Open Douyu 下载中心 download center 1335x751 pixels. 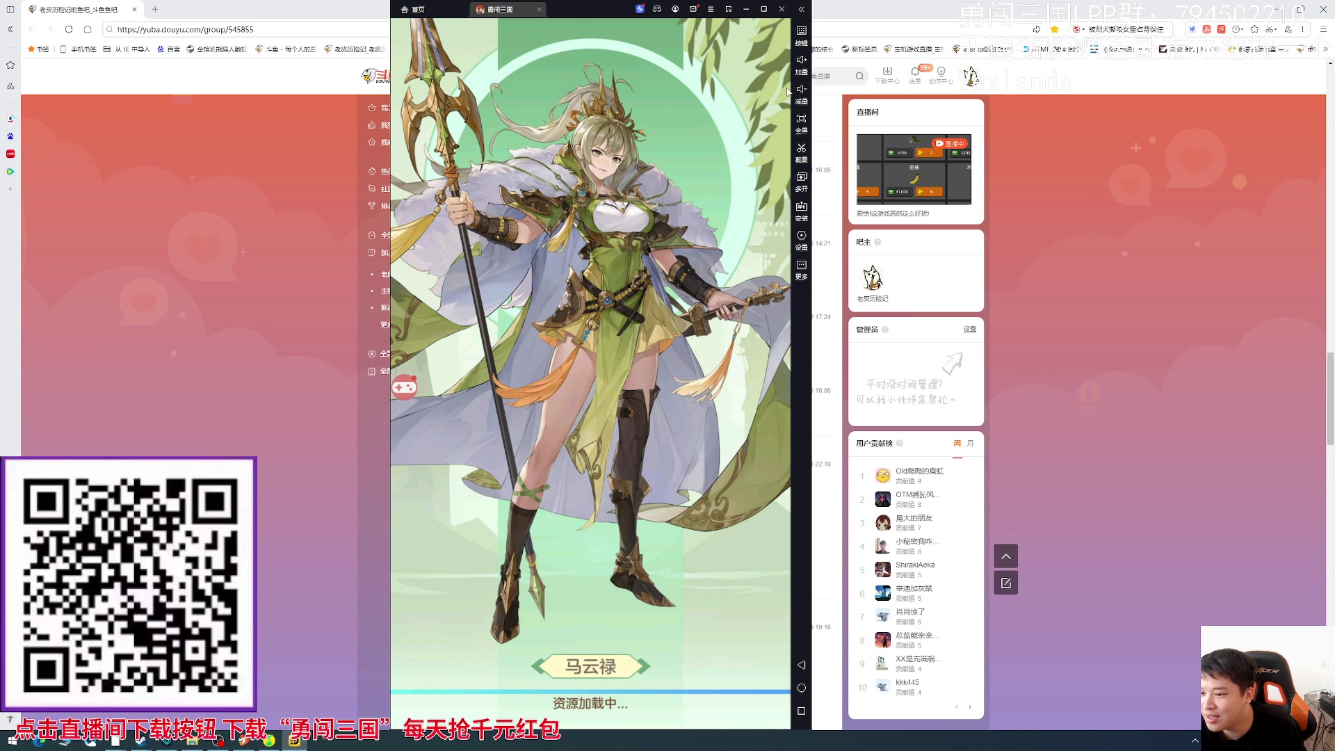pos(887,75)
